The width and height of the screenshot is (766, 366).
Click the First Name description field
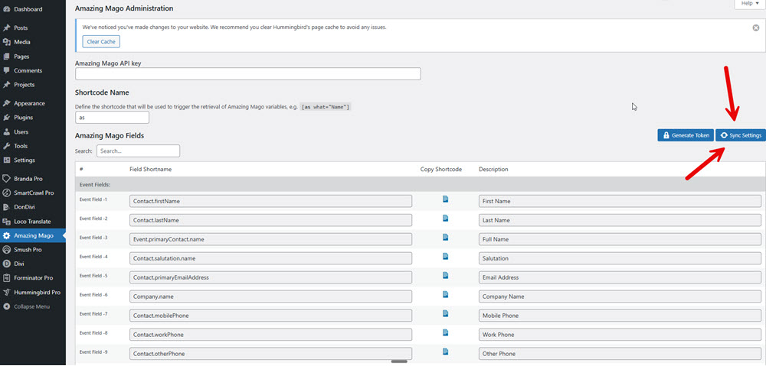click(x=620, y=201)
